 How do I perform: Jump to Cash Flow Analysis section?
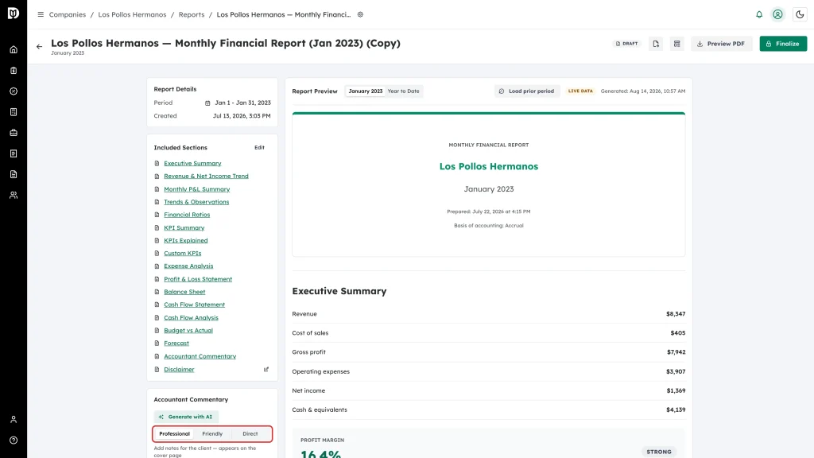[x=191, y=318]
